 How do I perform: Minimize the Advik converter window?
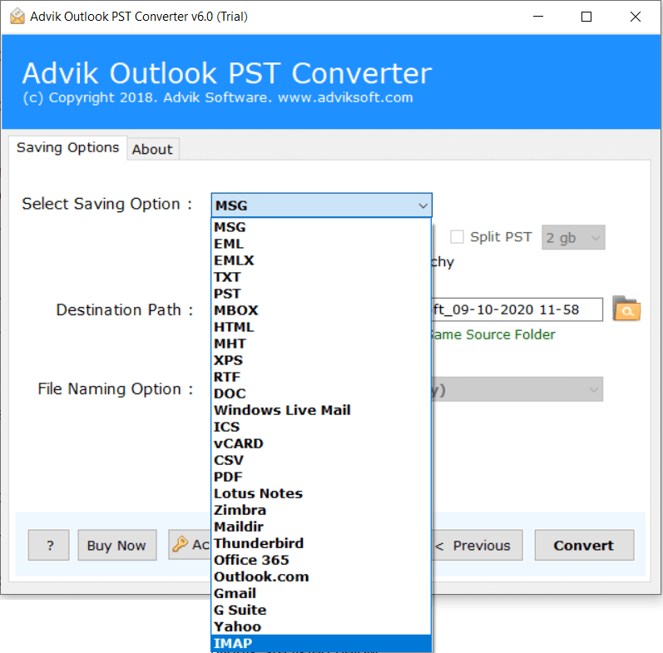coord(538,17)
